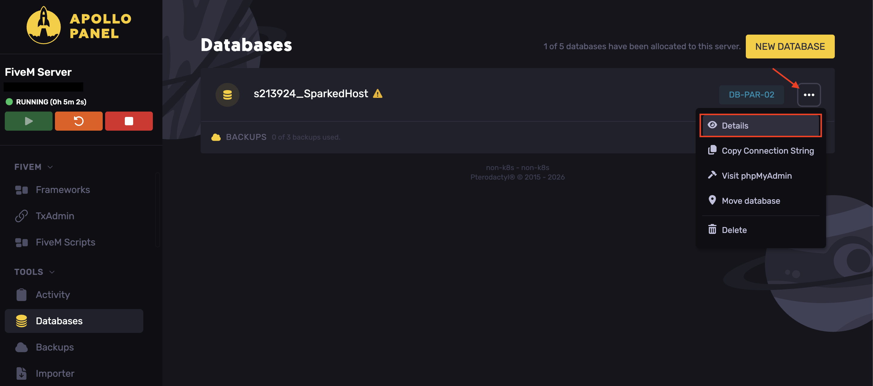Click the Apollo Panel rocket logo
This screenshot has width=873, height=386.
(44, 26)
